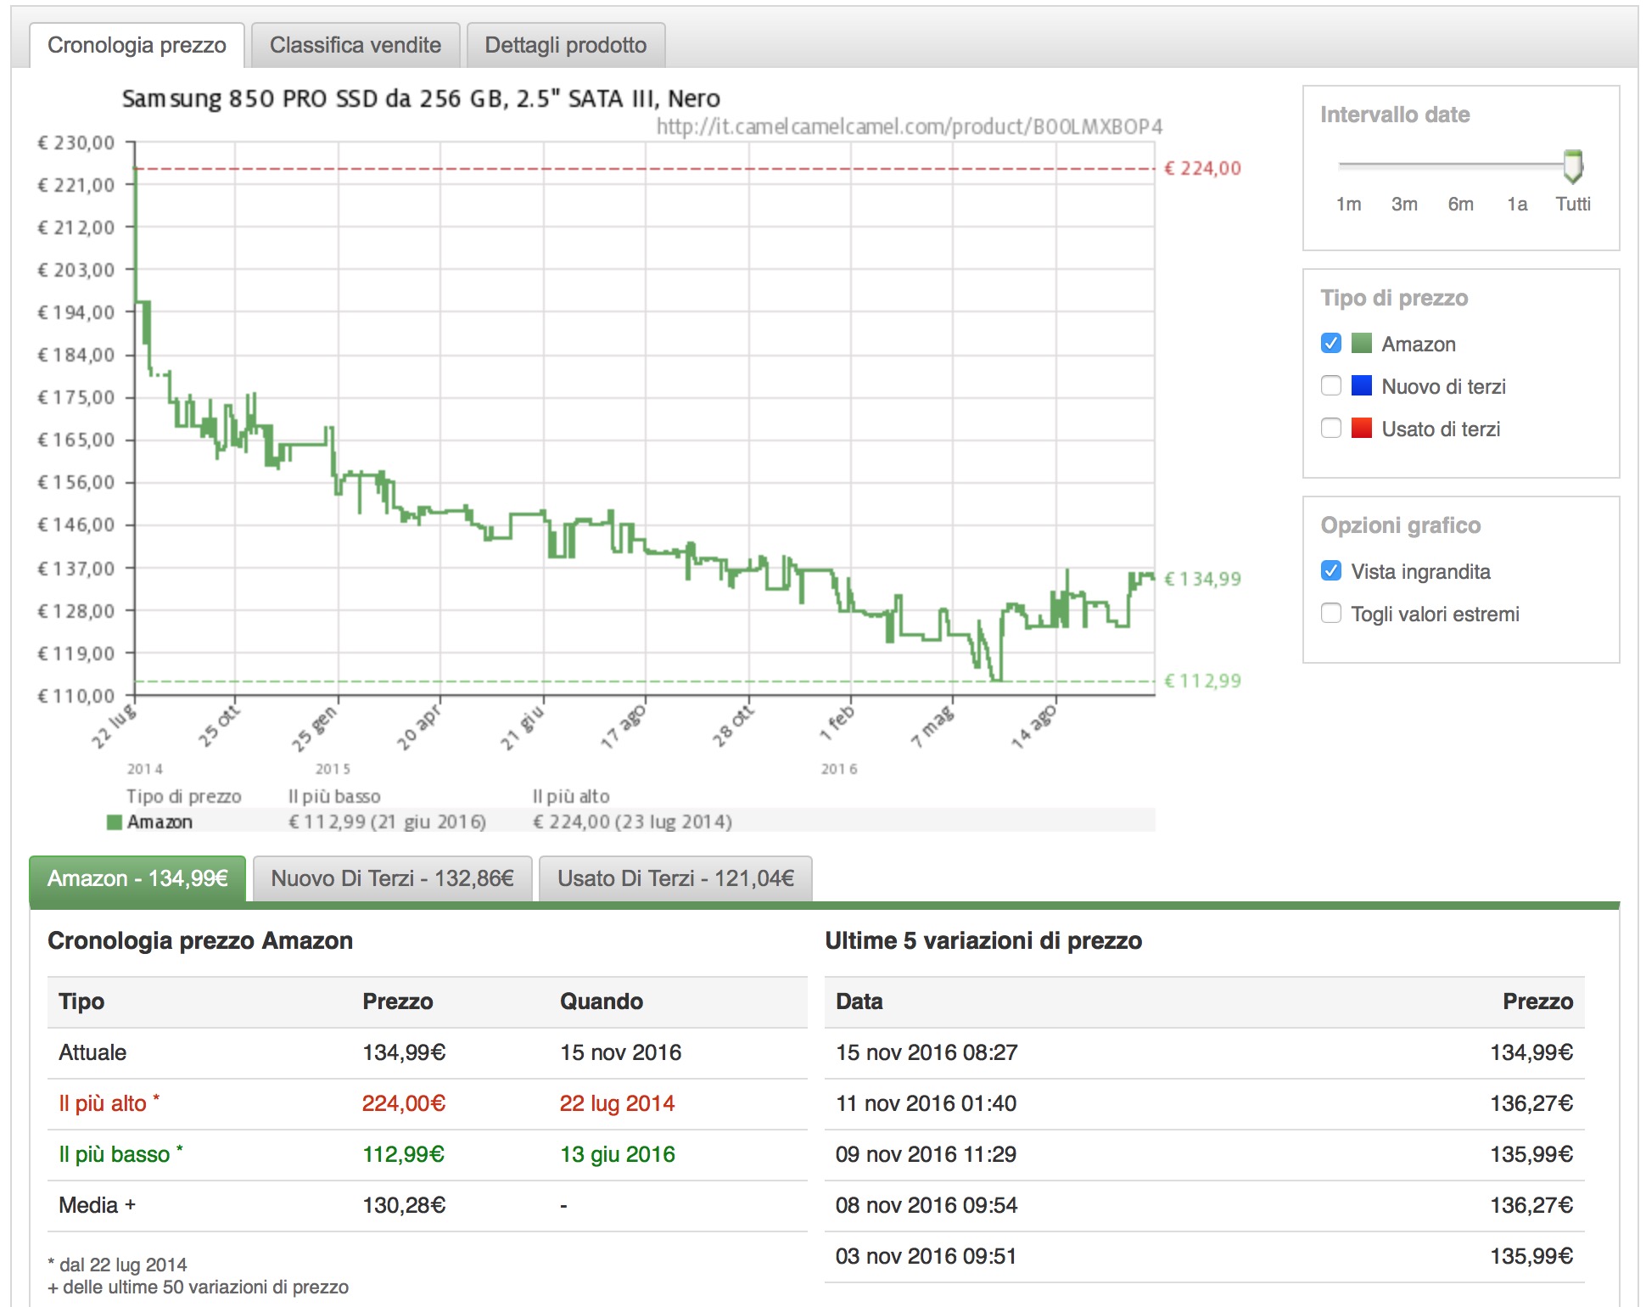Screen dimensions: 1646x1307
Task: Click the green Amazon color swatch
Action: [x=1361, y=343]
